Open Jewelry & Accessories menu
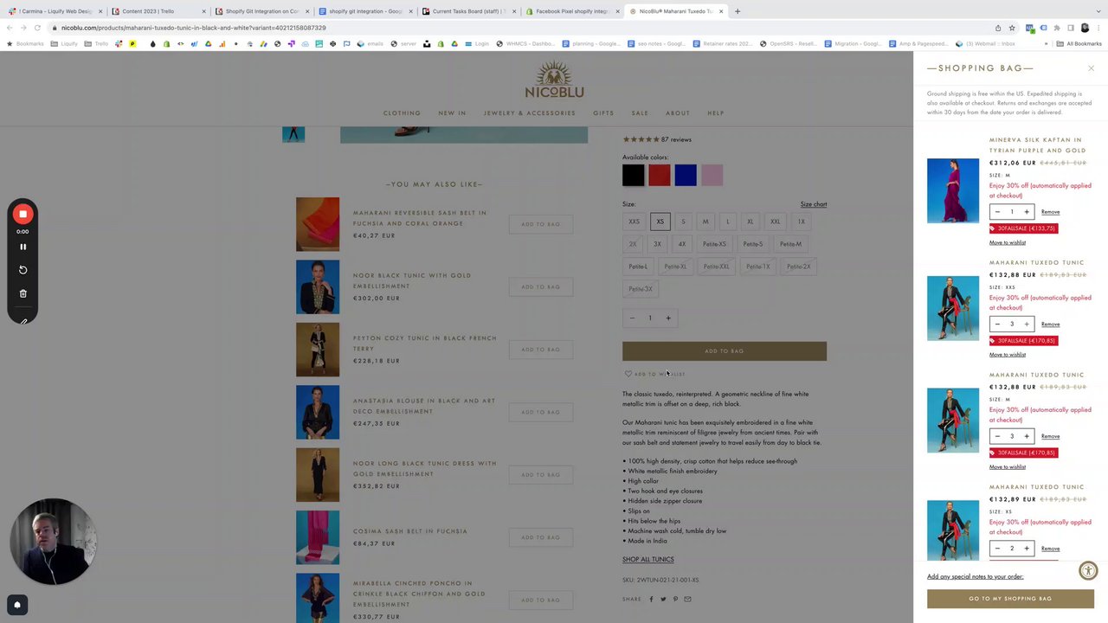Viewport: 1108px width, 623px height. coord(529,113)
